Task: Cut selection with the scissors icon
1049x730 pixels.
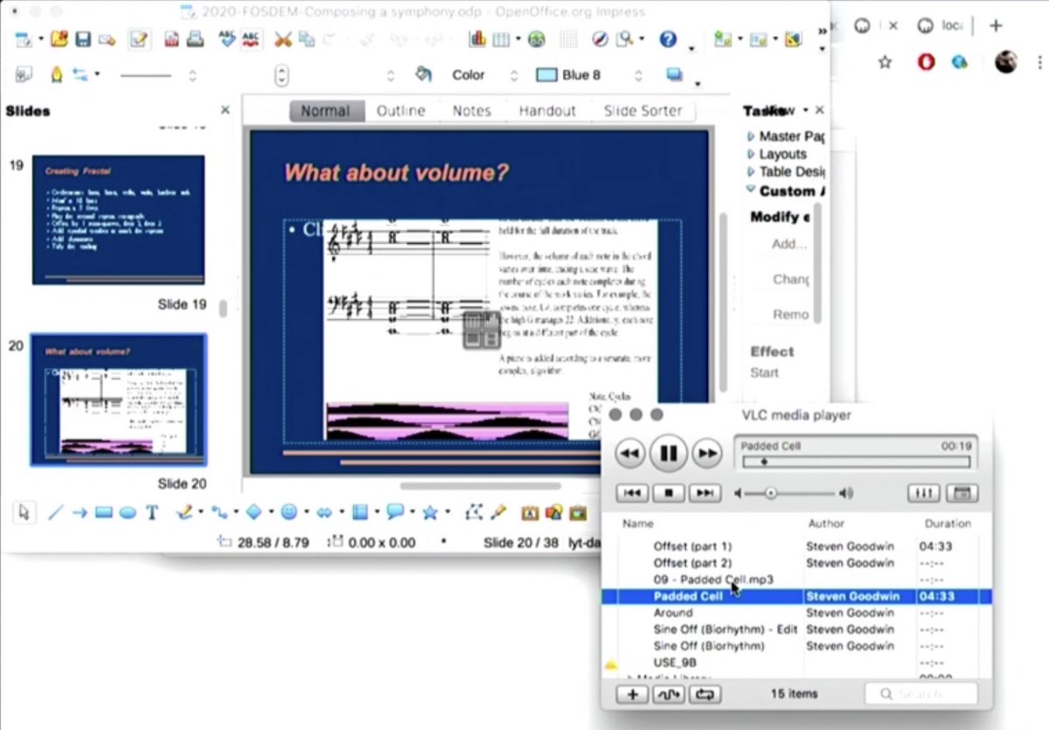Action: tap(282, 39)
